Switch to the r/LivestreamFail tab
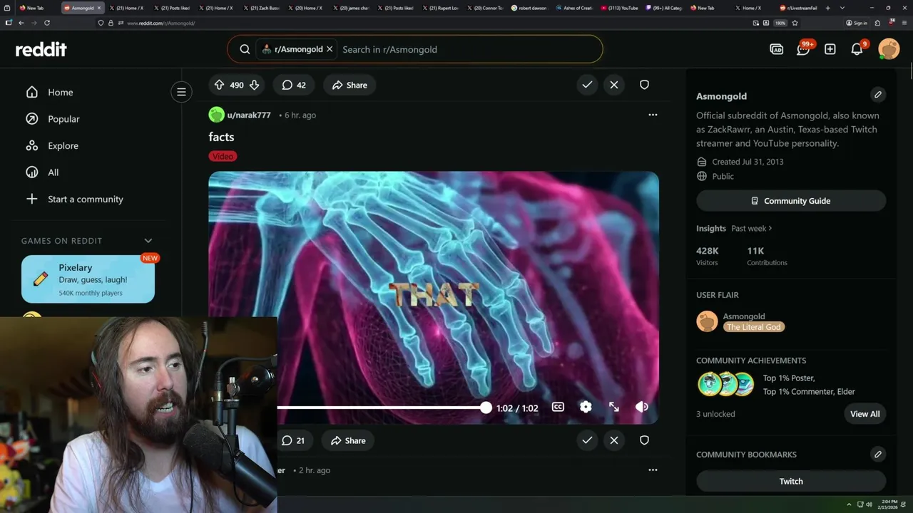Screen dimensions: 913x513 click(x=798, y=8)
